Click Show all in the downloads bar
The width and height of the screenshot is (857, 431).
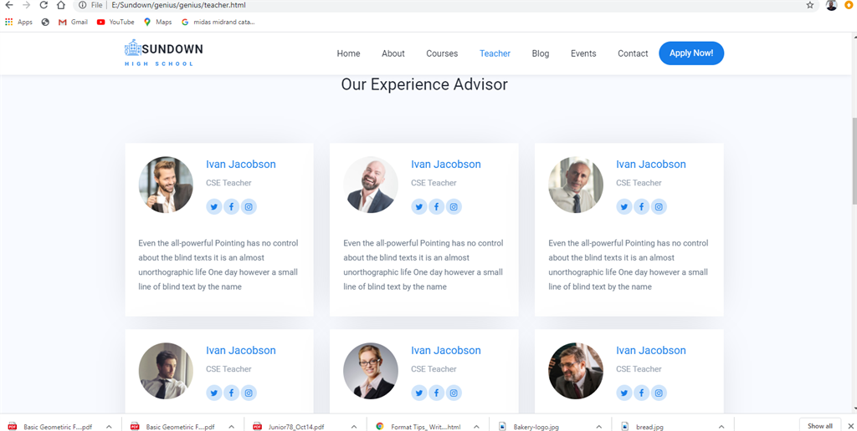click(x=820, y=426)
